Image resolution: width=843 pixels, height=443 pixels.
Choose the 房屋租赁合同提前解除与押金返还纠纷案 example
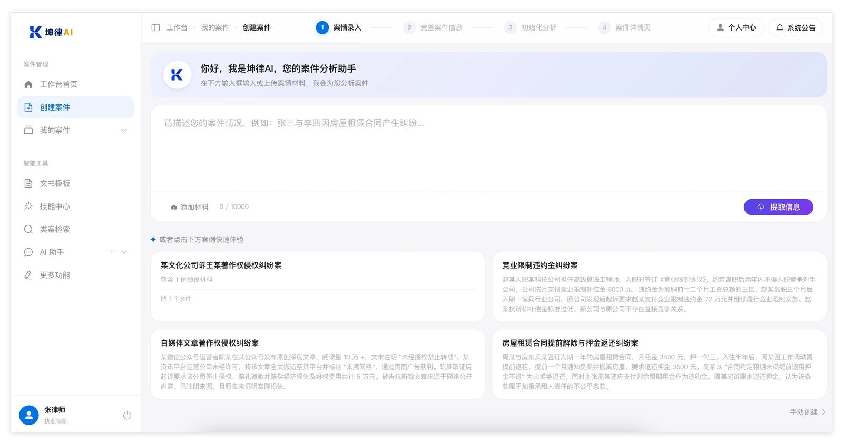click(x=659, y=364)
